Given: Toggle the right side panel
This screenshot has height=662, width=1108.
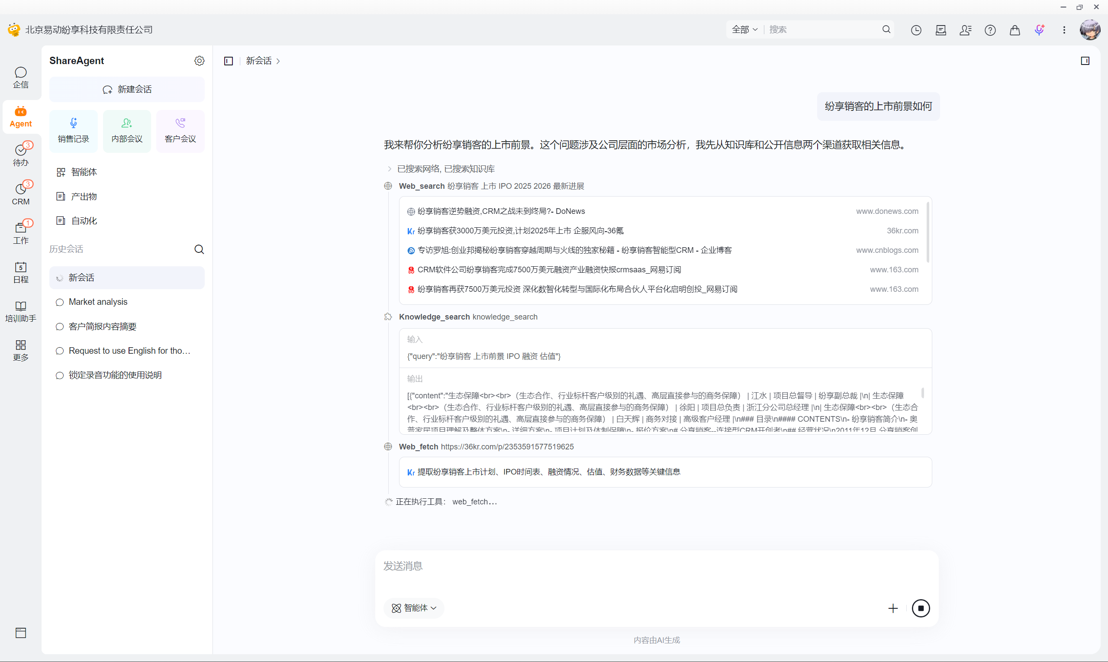Looking at the screenshot, I should [x=1085, y=61].
